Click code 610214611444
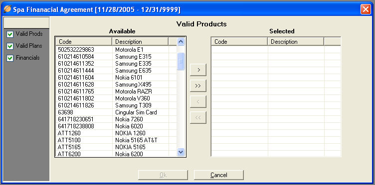 [x=76, y=71]
